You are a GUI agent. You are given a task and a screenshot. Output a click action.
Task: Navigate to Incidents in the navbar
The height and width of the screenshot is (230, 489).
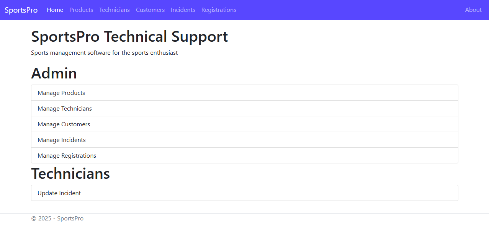click(x=183, y=10)
